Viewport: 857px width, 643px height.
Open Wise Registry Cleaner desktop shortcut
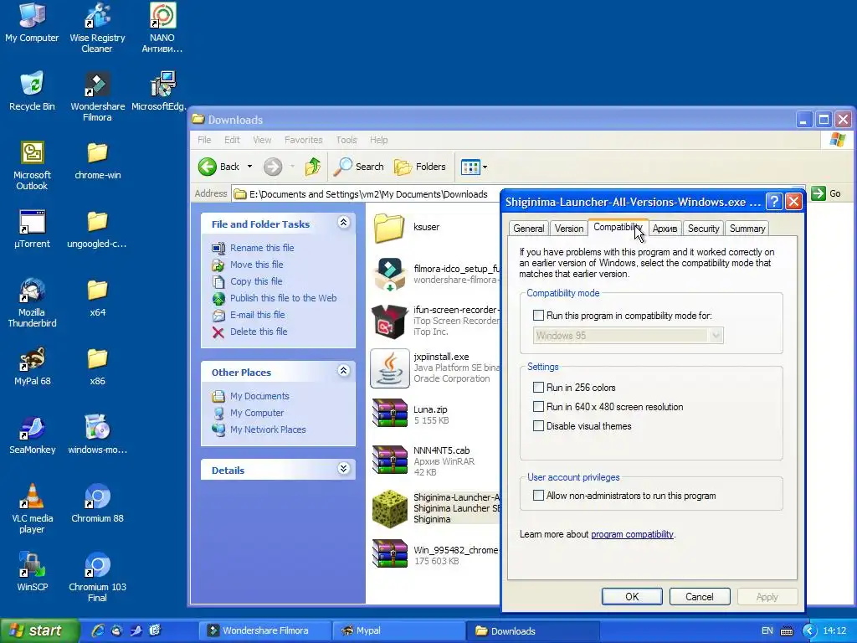pyautogui.click(x=97, y=28)
